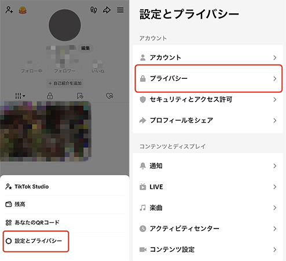Open セキュリティとアクセス許可 row

click(x=208, y=100)
